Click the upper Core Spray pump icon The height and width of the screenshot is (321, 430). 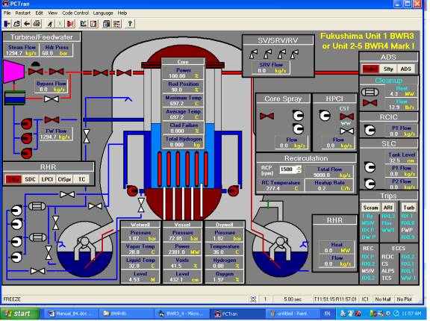click(298, 116)
